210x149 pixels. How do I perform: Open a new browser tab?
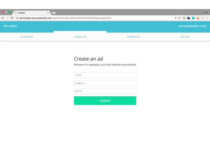pyautogui.click(x=54, y=13)
